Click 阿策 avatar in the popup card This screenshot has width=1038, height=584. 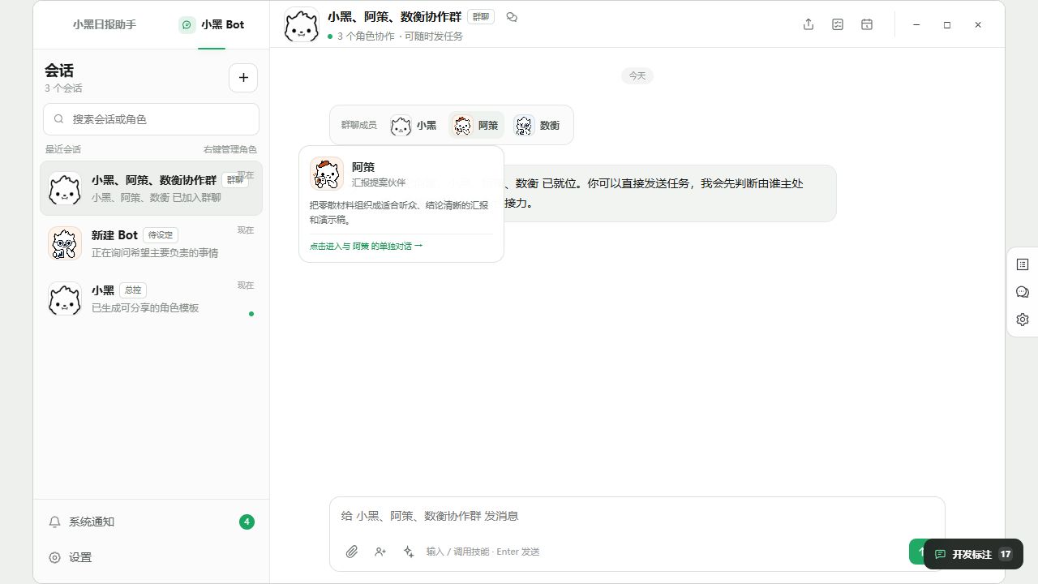click(x=327, y=174)
